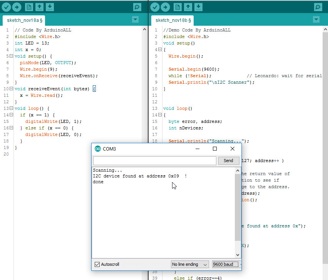Click the Upload arrow in the sketch_nov18b window
Image resolution: width=328 pixels, height=280 pixels.
[165, 7]
